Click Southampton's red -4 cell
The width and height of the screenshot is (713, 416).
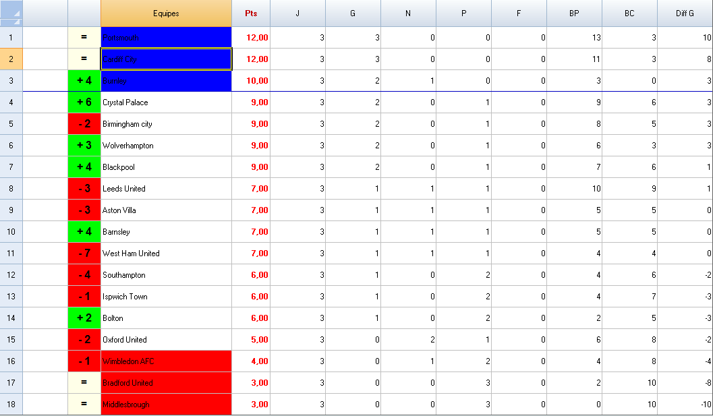(x=84, y=275)
